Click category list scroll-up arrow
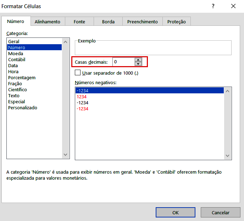The image size is (244, 221). (66, 42)
